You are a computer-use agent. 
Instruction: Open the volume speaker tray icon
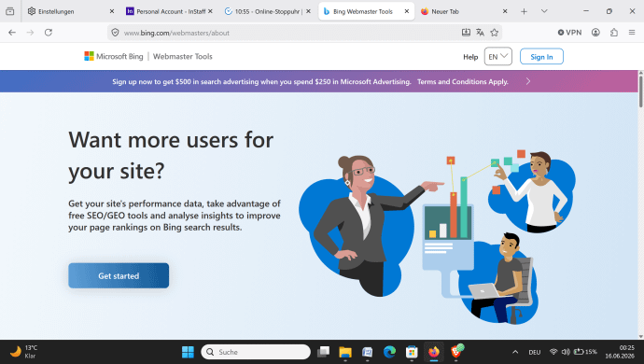pyautogui.click(x=566, y=352)
